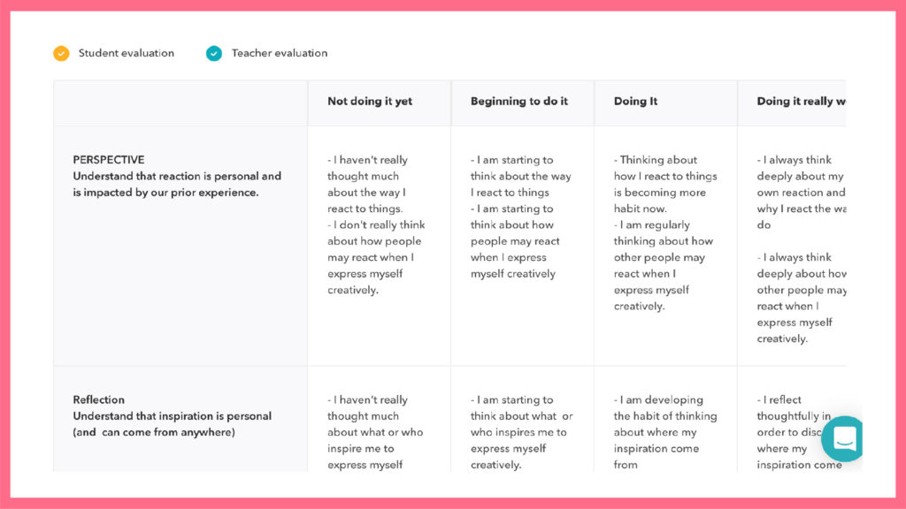Click the Teacher evaluation legend label
The width and height of the screenshot is (906, 509).
279,53
